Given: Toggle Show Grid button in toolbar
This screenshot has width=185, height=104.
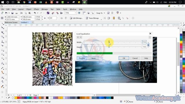Looking at the screenshot, I should click(88, 13).
